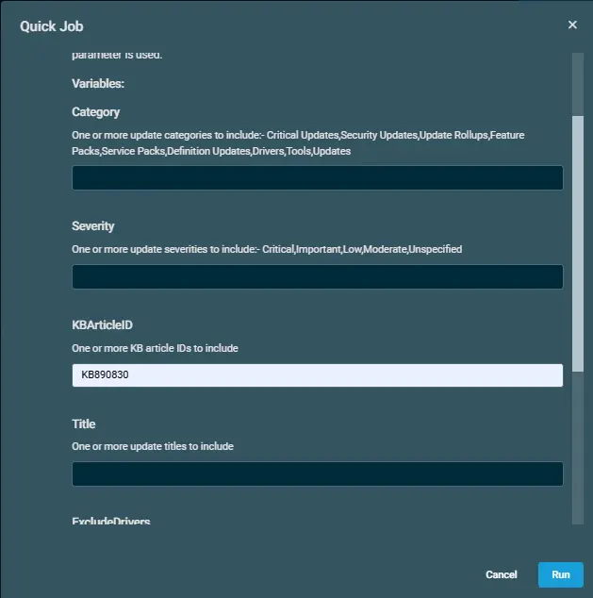Click the Severity label
The width and height of the screenshot is (593, 598).
[93, 225]
